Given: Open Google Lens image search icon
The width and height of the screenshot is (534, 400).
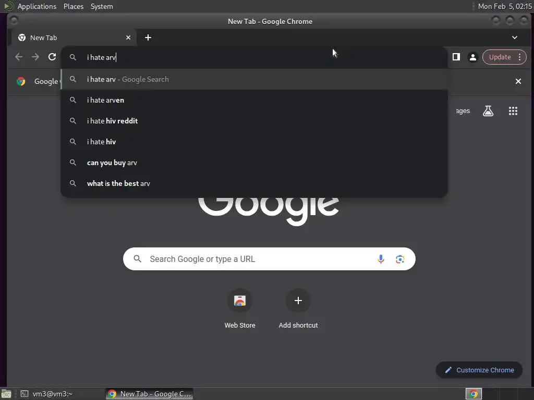Looking at the screenshot, I should coord(400,259).
